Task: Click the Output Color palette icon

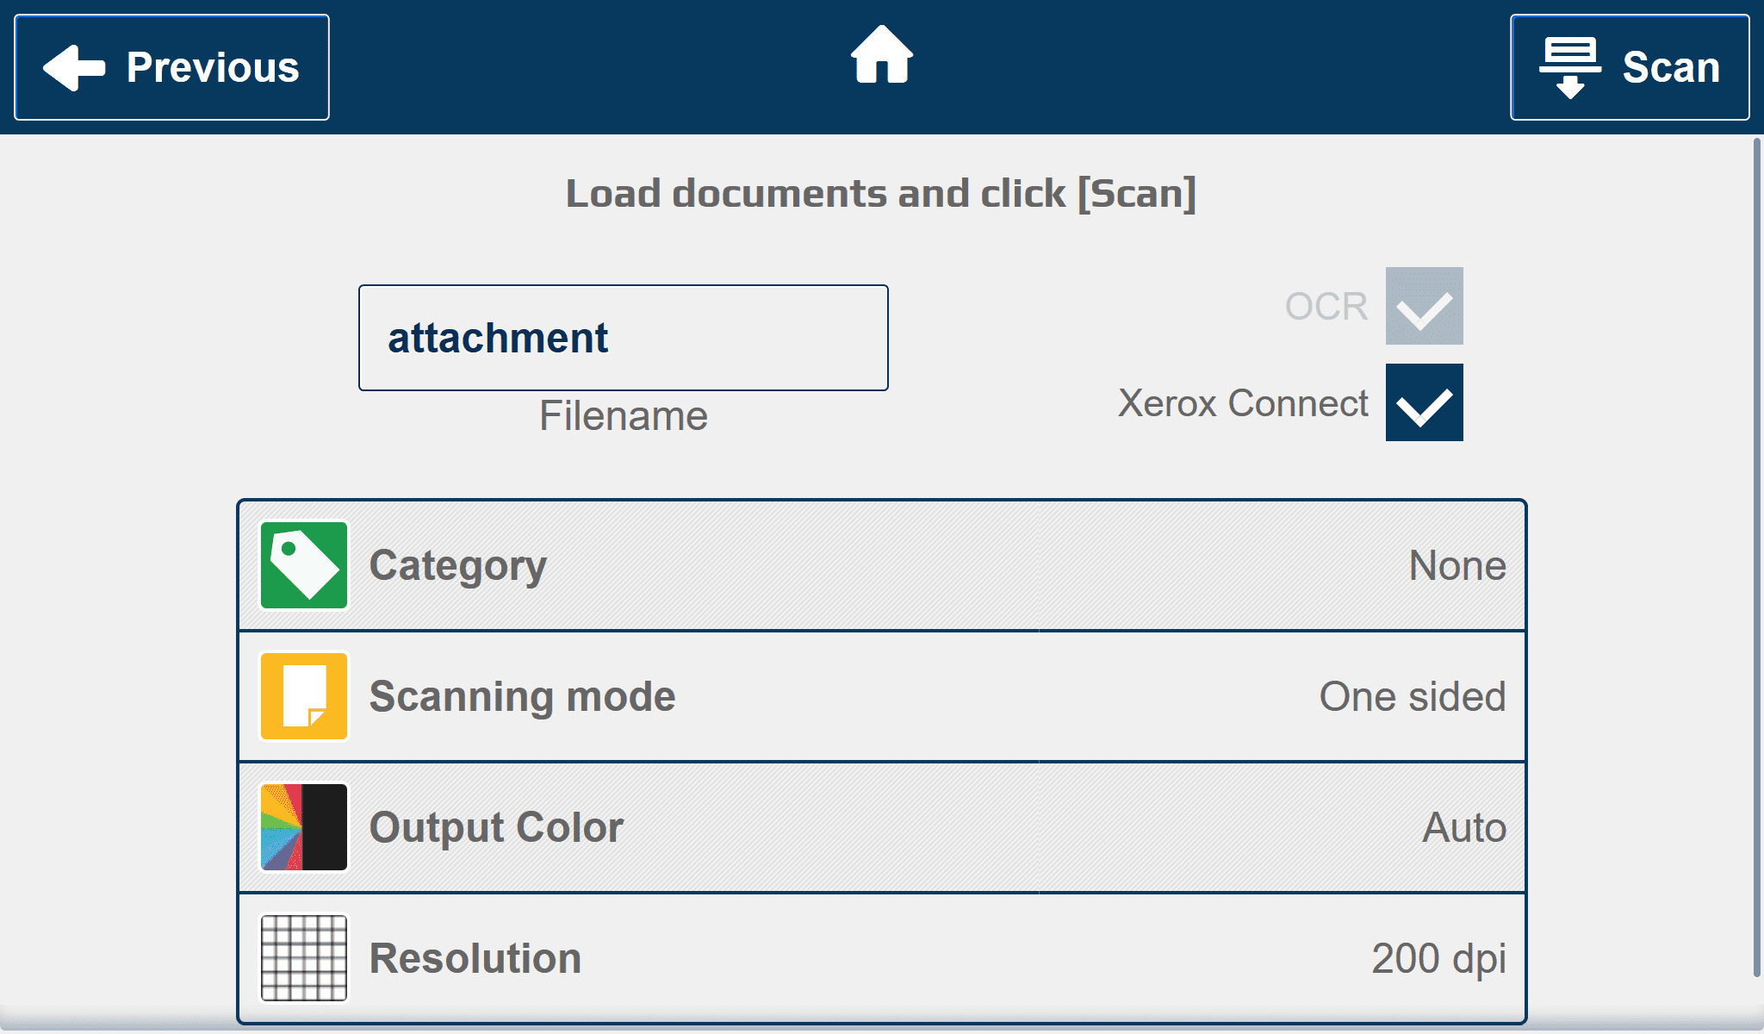Action: tap(304, 827)
